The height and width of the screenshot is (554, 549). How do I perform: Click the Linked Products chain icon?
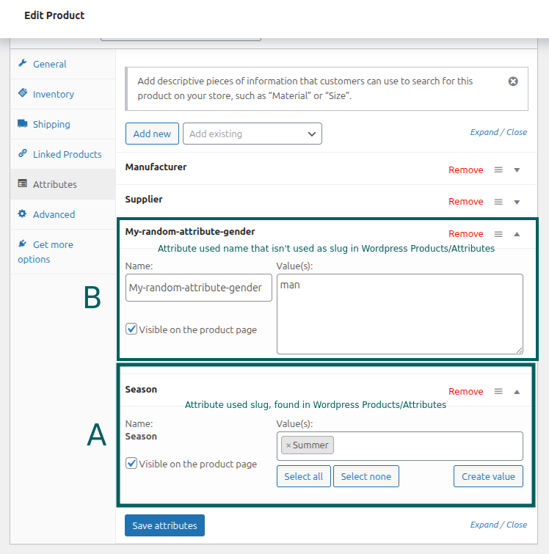point(23,153)
